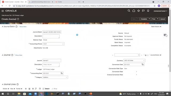This screenshot has width=171, height=96.
Task: Open the Conversion Date calendar picker
Action: point(142,65)
